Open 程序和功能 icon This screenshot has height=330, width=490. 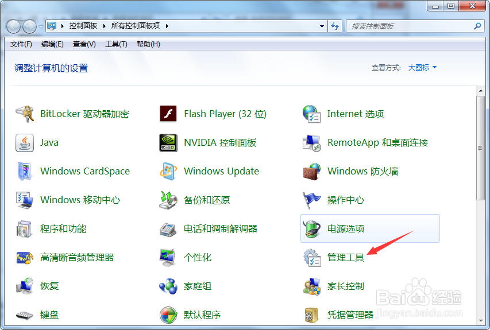(25, 229)
